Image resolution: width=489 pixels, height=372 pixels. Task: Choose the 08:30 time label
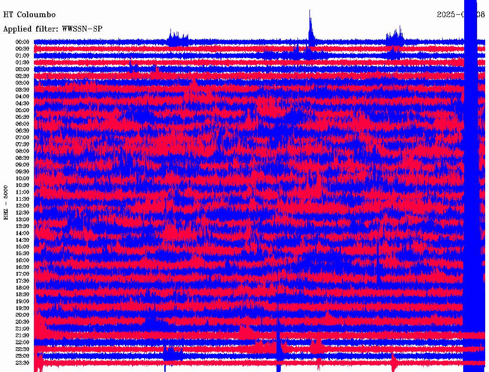coord(22,158)
